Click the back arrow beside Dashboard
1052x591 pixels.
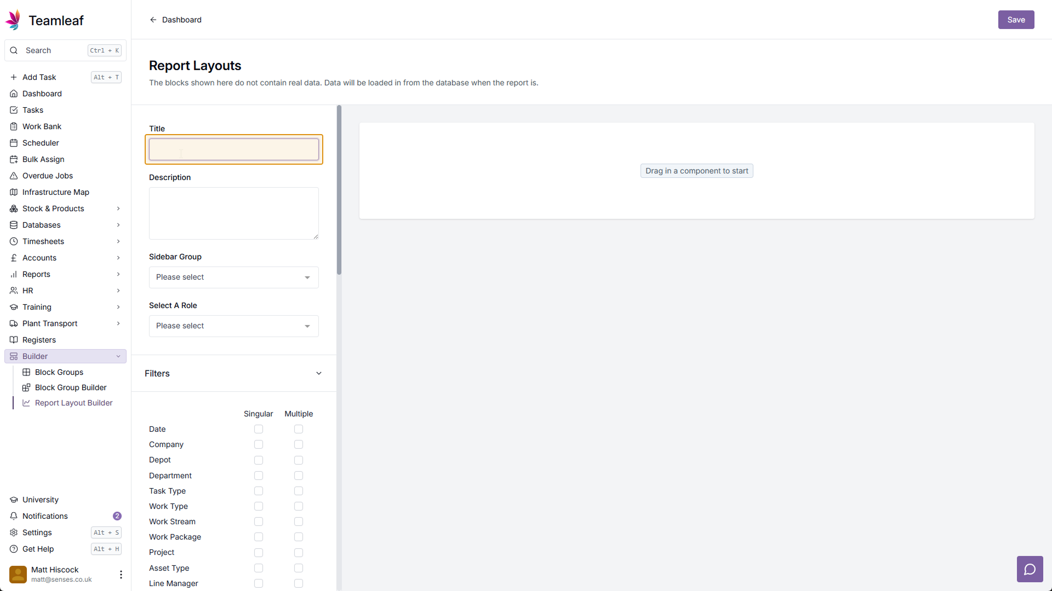pos(153,20)
